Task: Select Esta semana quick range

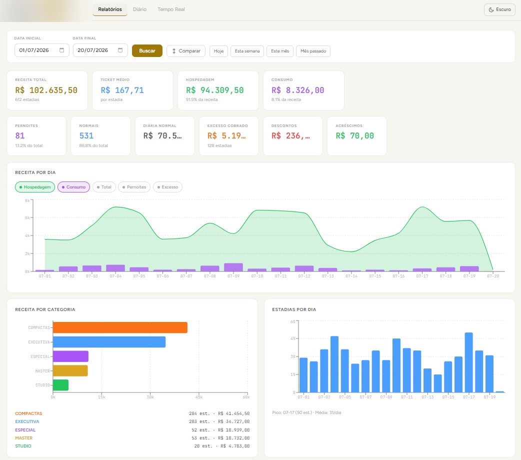Action: (247, 51)
